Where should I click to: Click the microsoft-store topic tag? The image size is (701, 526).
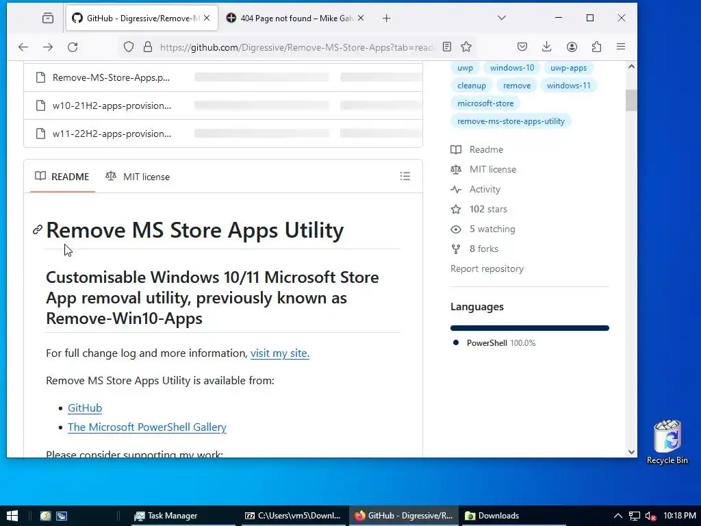(485, 103)
